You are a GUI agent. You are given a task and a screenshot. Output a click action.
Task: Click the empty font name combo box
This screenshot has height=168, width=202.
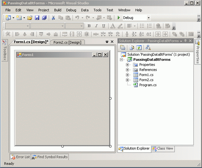(47, 26)
